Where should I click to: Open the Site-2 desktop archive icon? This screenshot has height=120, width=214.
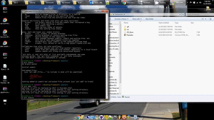click(5, 10)
